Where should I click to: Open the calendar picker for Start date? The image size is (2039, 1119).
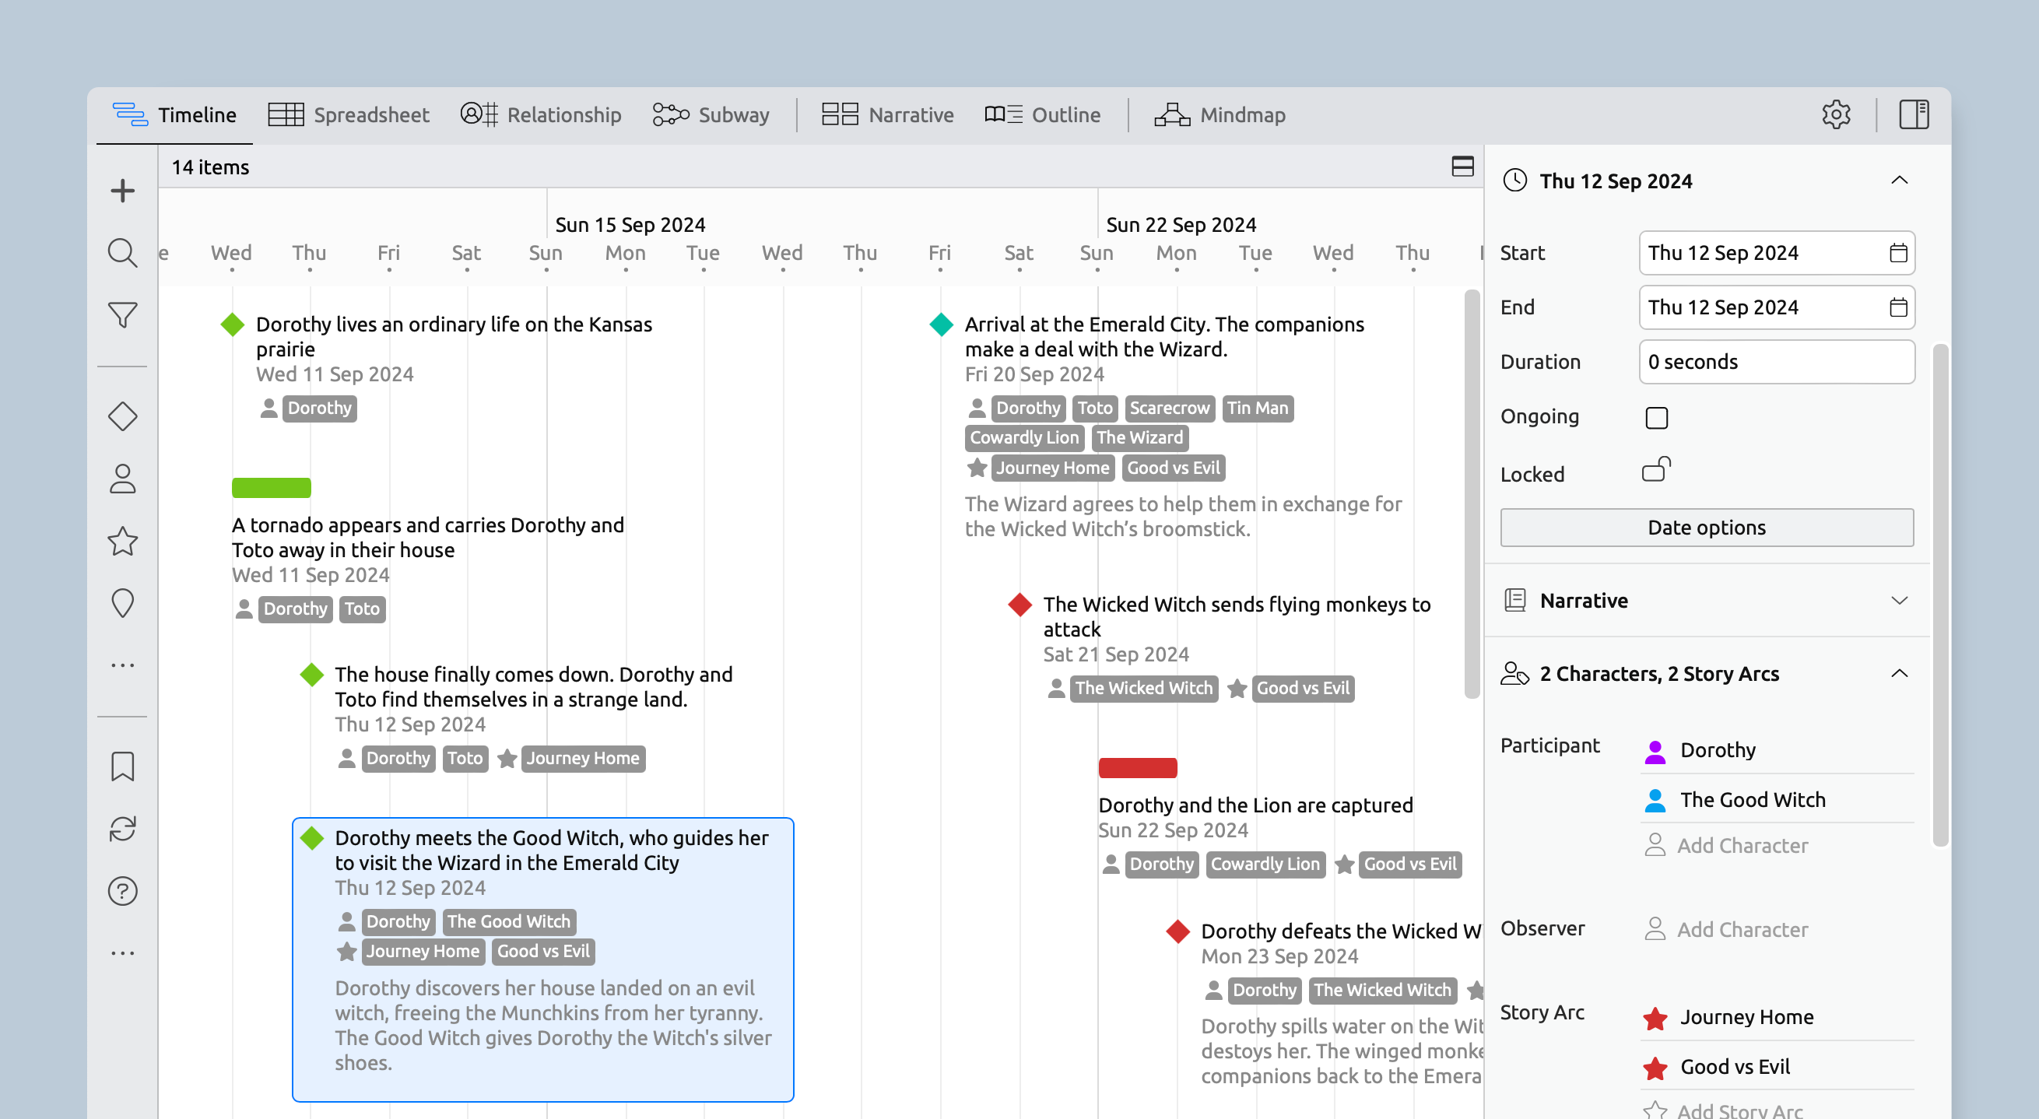tap(1897, 253)
